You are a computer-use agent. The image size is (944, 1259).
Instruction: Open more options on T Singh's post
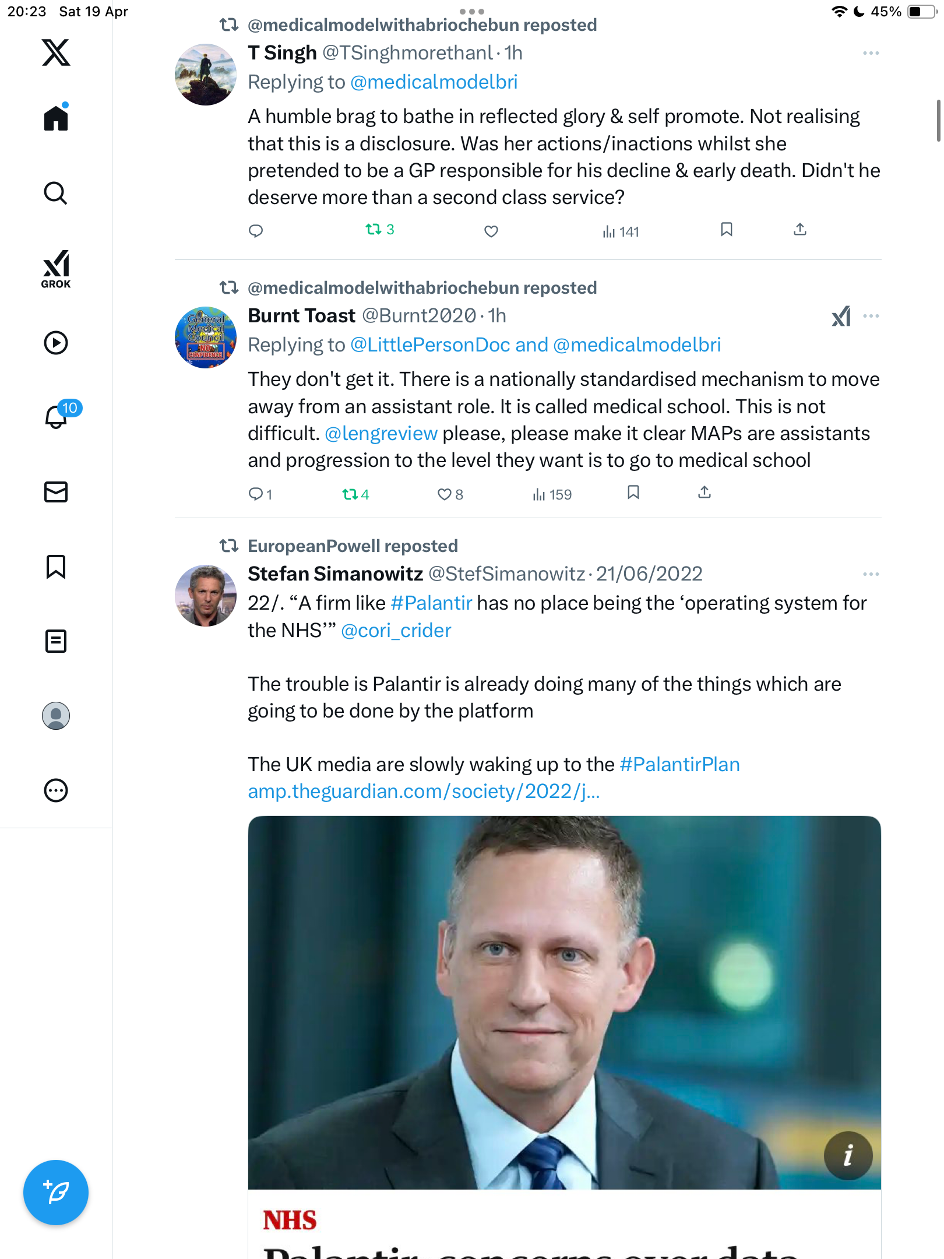[x=871, y=53]
